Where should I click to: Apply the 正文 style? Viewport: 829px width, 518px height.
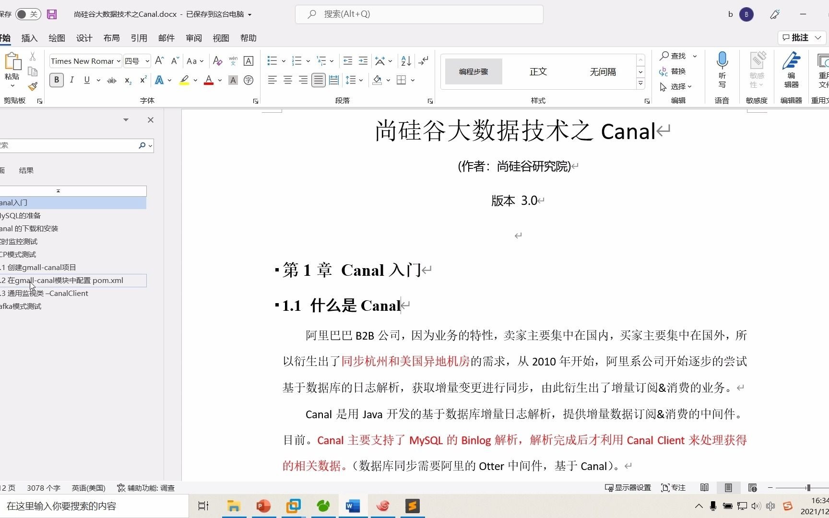click(538, 71)
